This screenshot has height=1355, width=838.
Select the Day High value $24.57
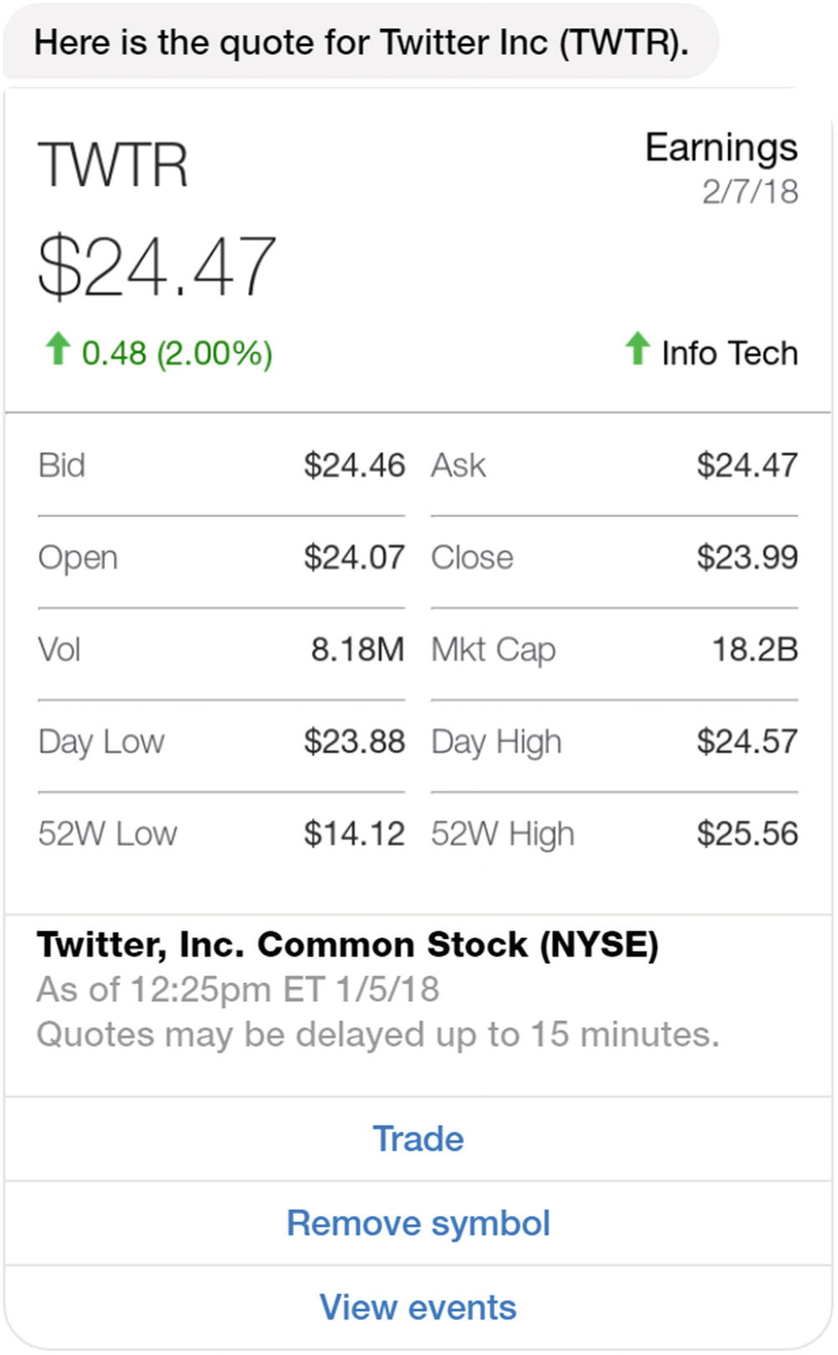coord(747,742)
